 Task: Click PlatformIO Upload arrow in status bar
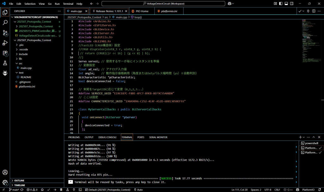click(55, 190)
